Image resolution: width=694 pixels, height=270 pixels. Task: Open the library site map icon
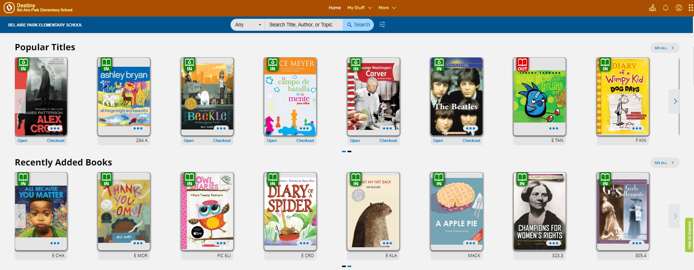(x=653, y=8)
